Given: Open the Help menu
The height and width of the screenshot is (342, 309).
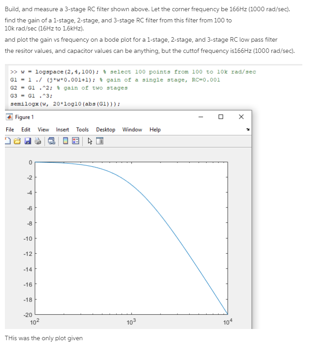Looking at the screenshot, I should tap(155, 130).
